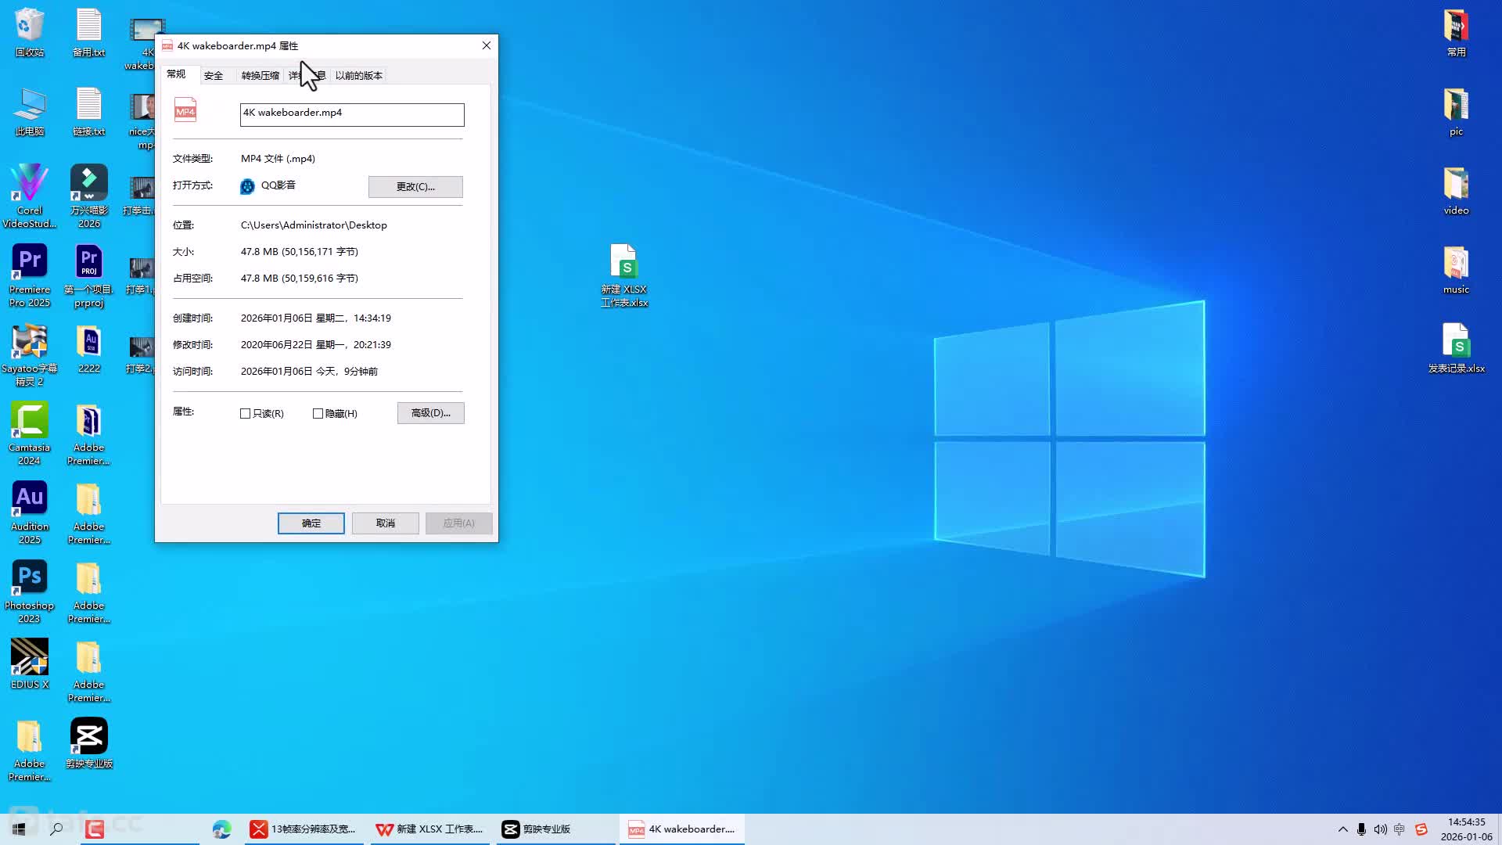Enable the 只读(R) read-only checkbox

[x=246, y=414]
